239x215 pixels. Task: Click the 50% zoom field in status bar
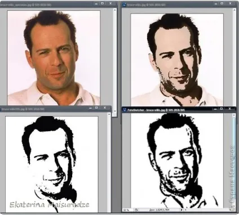coord(127,210)
